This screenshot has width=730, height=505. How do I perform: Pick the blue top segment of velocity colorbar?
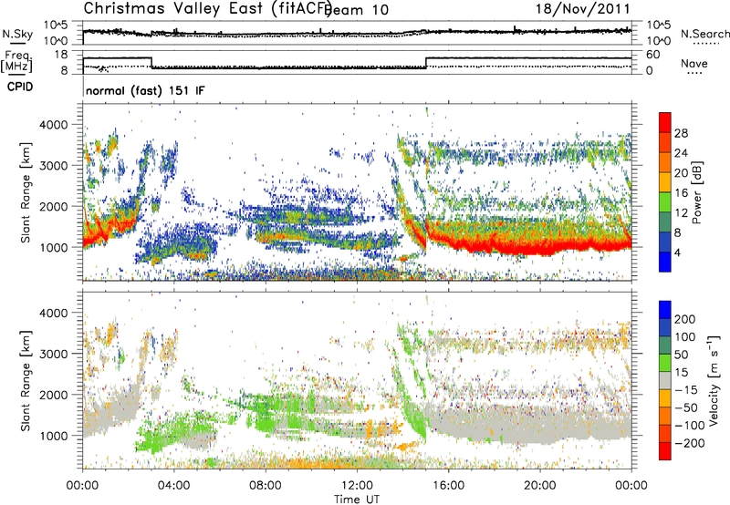click(665, 310)
